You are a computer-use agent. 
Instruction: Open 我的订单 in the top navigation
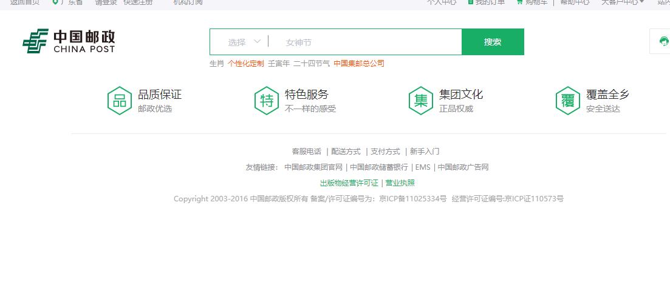[490, 2]
